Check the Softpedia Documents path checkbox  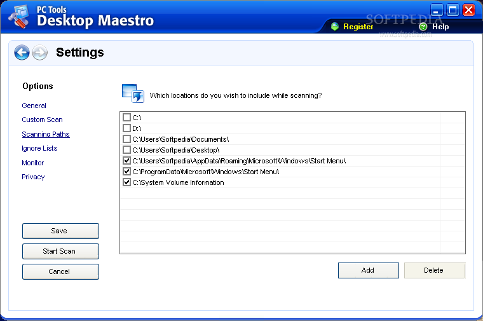126,139
